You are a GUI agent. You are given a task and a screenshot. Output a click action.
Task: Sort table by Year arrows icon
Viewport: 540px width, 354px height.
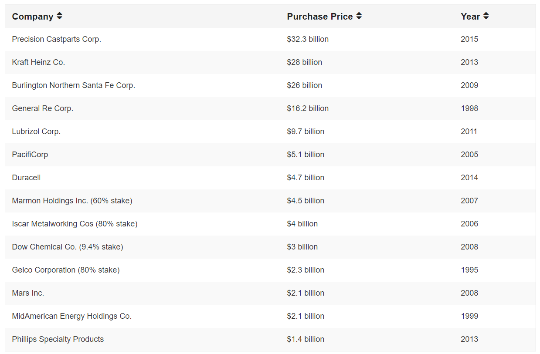pos(486,16)
